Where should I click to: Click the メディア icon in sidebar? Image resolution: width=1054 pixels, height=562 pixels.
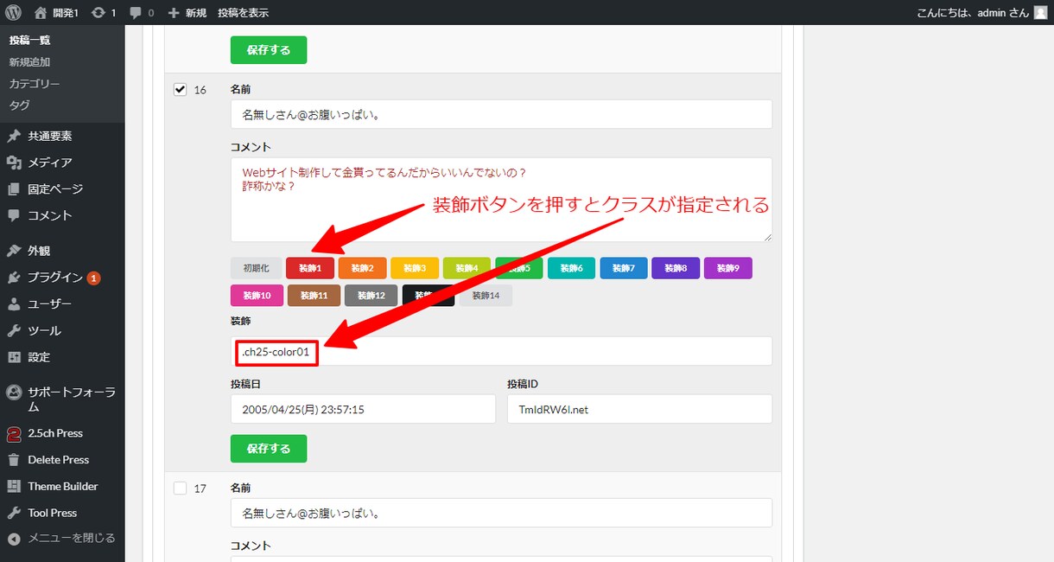(14, 163)
